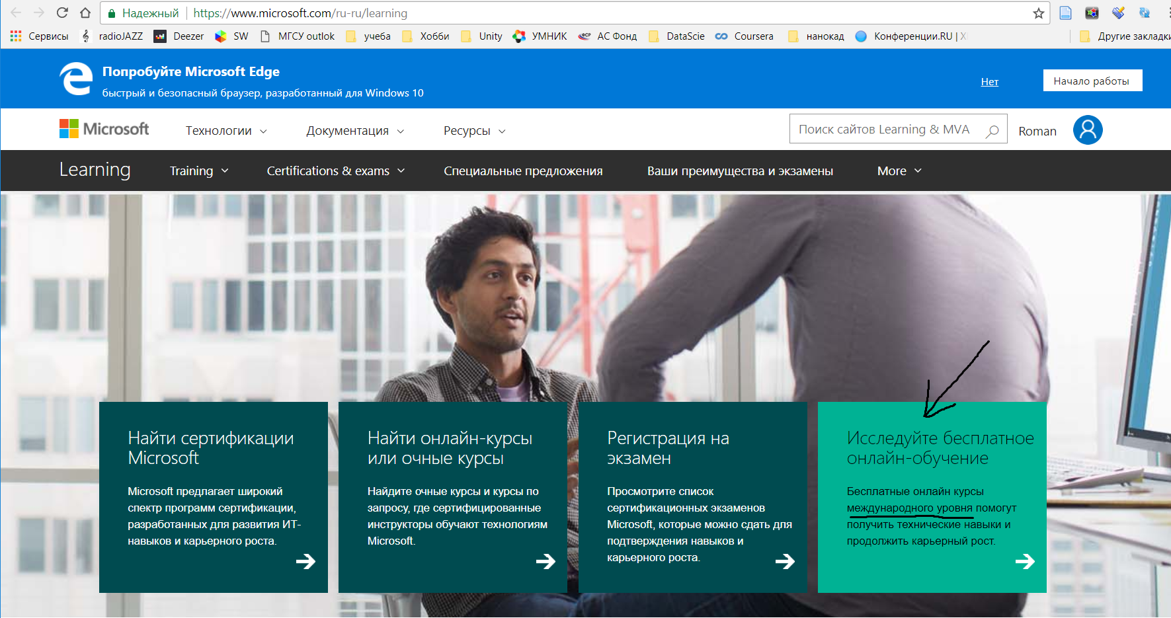Open the МГСУ outlok bookmark
1171x618 pixels.
(x=297, y=36)
